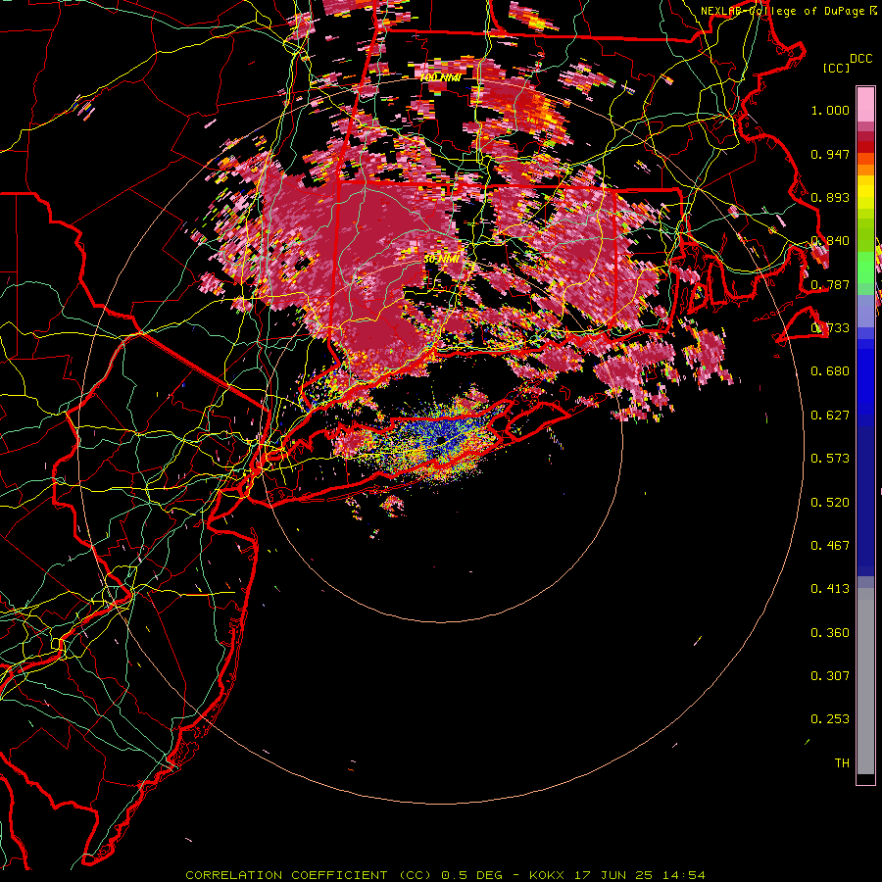
Task: Click the [CC] units label
Action: 837,68
